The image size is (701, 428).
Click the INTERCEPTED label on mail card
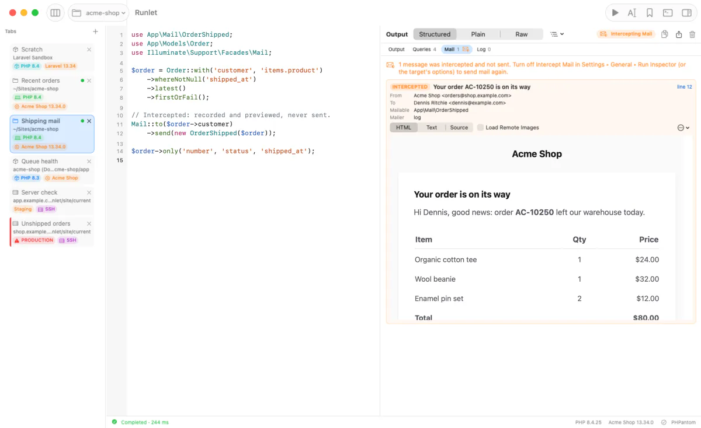(410, 87)
